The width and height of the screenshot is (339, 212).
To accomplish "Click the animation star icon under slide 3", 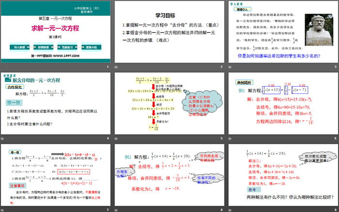I will tap(230, 67).
